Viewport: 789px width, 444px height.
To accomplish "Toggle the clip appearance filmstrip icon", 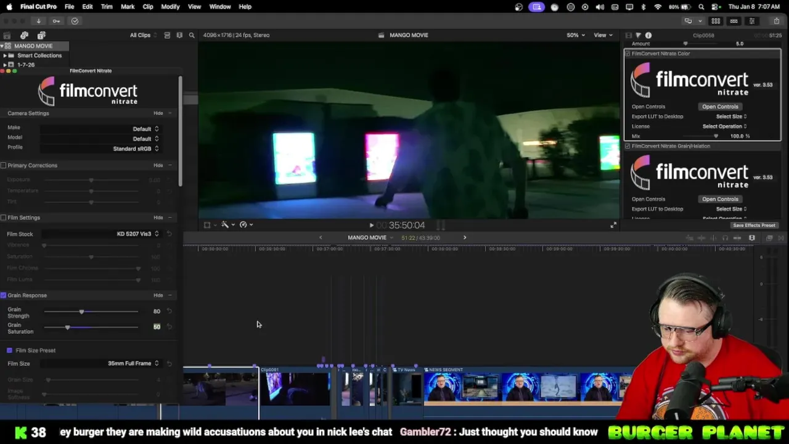I will [x=167, y=35].
